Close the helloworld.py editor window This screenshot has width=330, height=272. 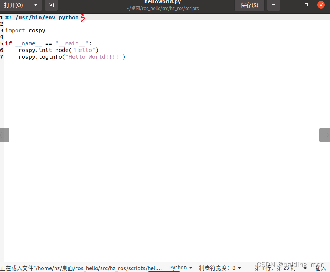click(x=321, y=5)
